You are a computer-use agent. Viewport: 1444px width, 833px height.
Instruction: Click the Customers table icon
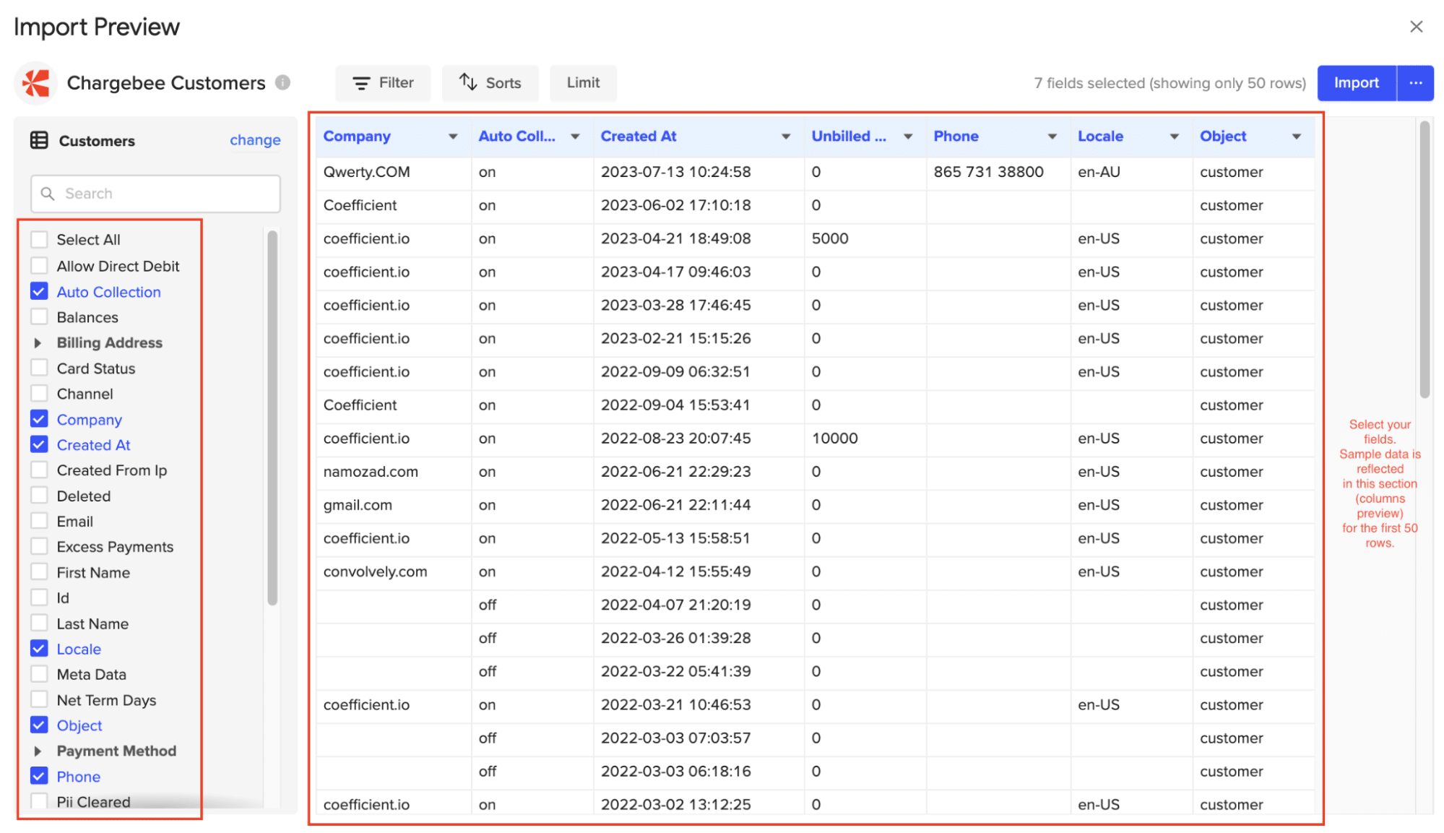(39, 140)
